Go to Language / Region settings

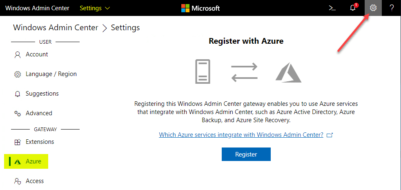tap(51, 74)
